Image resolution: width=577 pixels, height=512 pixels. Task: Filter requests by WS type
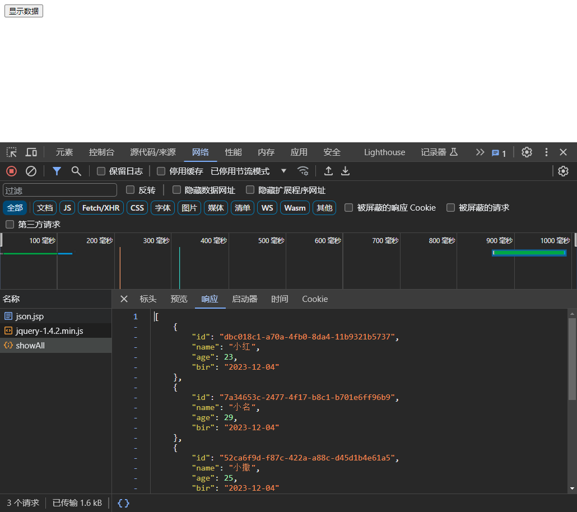267,208
